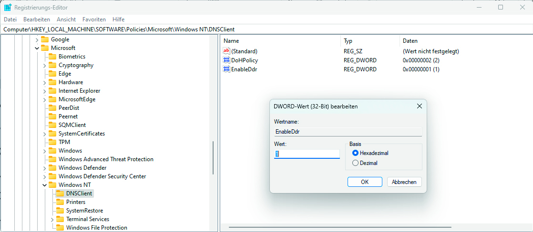Click the DoHPolicy DWORD value icon

[x=226, y=60]
